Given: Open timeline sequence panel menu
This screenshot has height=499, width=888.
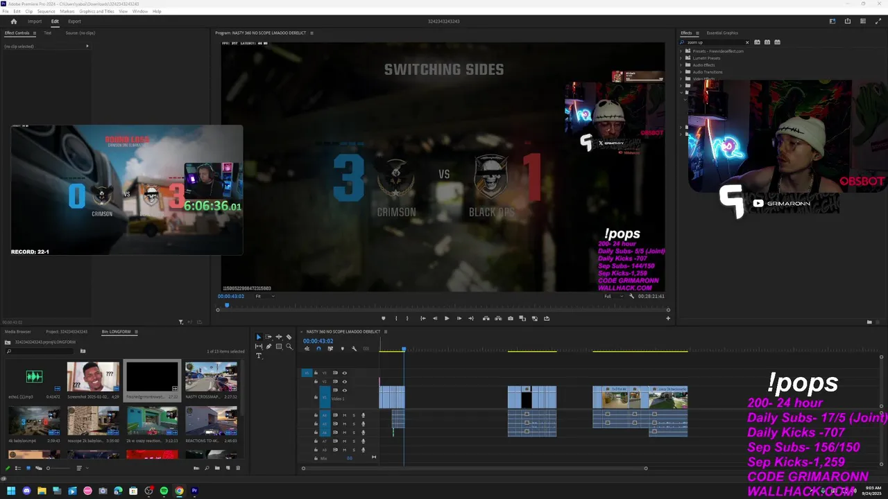Looking at the screenshot, I should coord(386,331).
